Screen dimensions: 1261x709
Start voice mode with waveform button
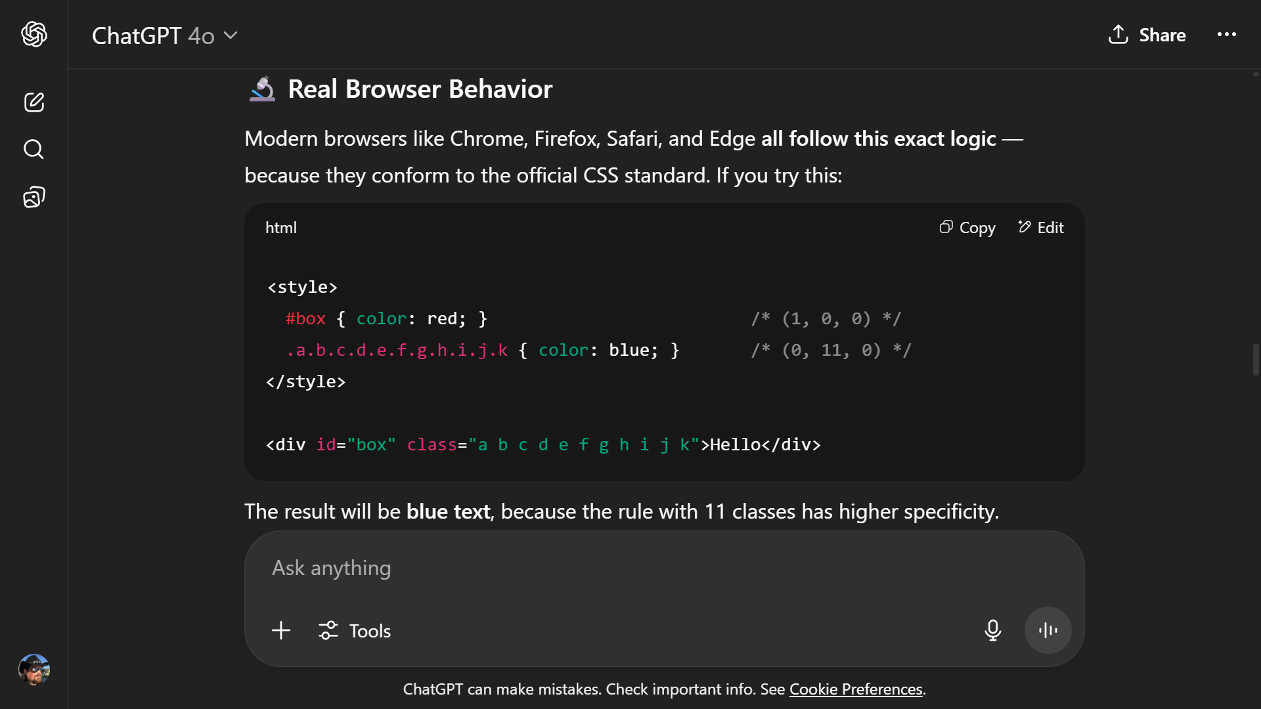pos(1048,631)
